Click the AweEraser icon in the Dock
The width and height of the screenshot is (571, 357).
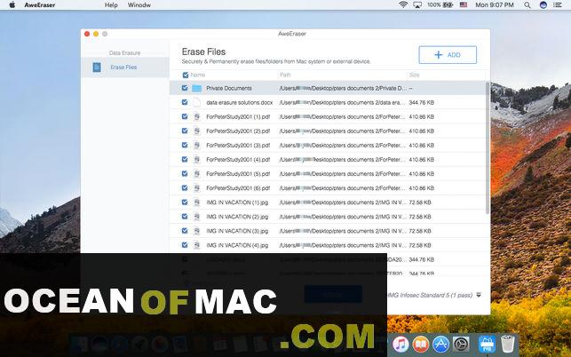click(487, 344)
